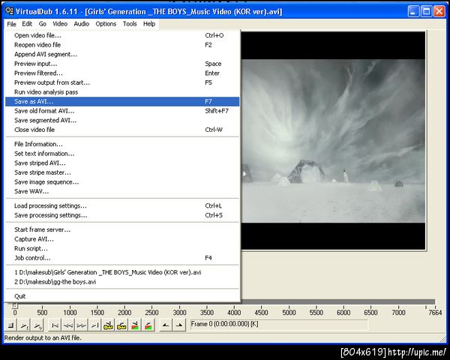The width and height of the screenshot is (450, 360).
Task: Select Preview input…
Action: [122, 64]
